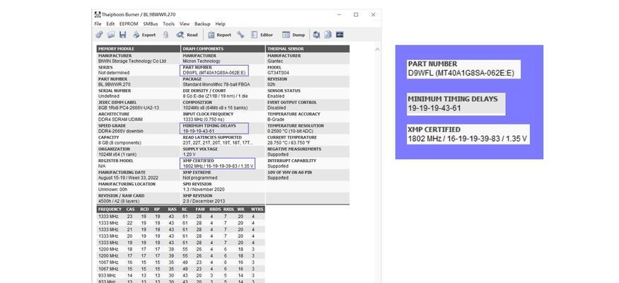This screenshot has width=619, height=283.
Task: Click the 'GT34TS04' sensor model value
Action: tap(278, 73)
